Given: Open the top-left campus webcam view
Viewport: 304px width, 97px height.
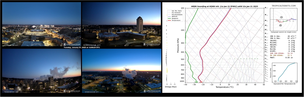Looking at the screenshot, I should pos(41,24).
